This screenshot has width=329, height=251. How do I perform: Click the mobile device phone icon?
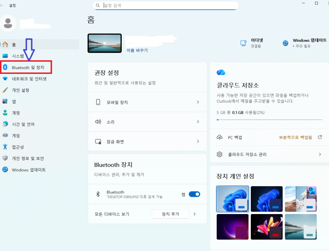click(98, 102)
